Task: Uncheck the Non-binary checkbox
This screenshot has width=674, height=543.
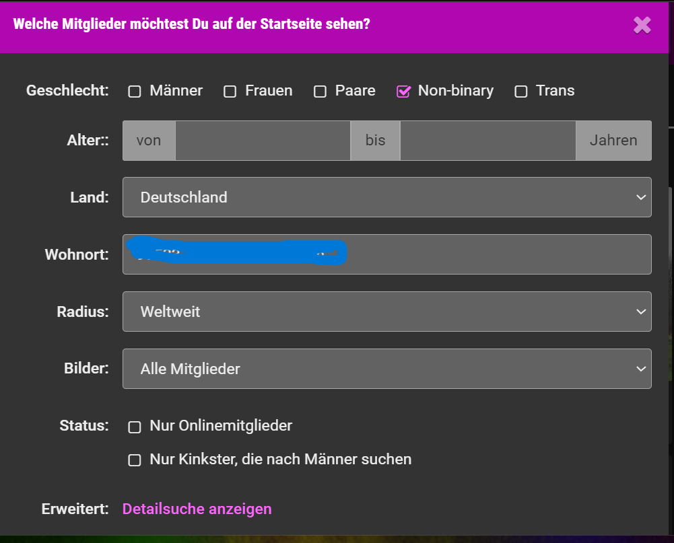Action: (x=403, y=92)
